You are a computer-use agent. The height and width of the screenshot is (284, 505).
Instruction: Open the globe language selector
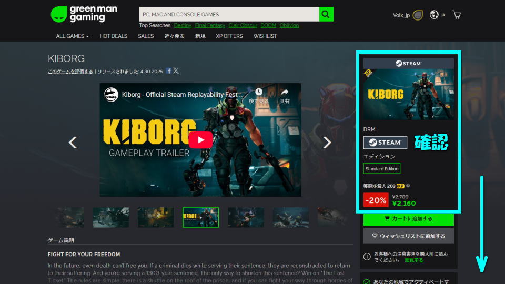[x=434, y=15]
